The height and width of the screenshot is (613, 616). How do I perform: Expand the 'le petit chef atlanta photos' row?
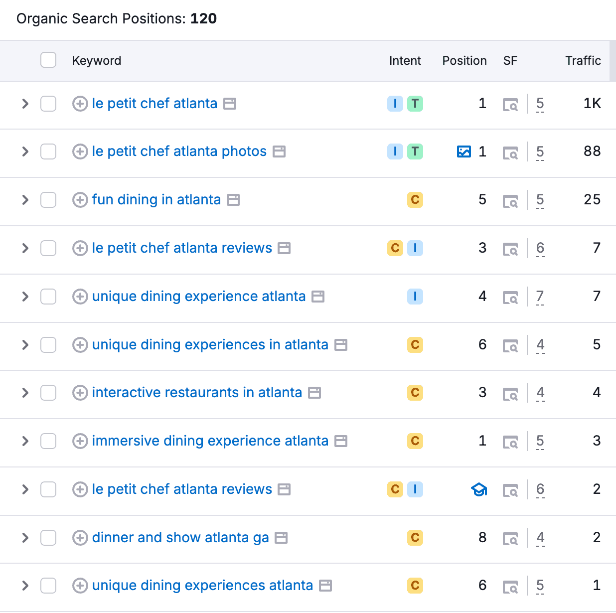[25, 152]
